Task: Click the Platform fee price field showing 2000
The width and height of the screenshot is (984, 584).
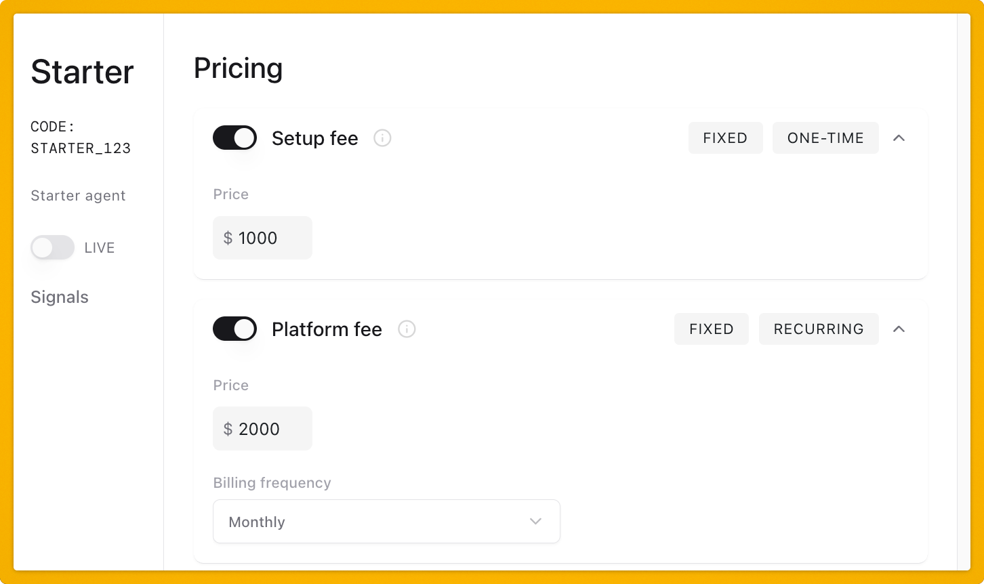Action: pos(262,428)
